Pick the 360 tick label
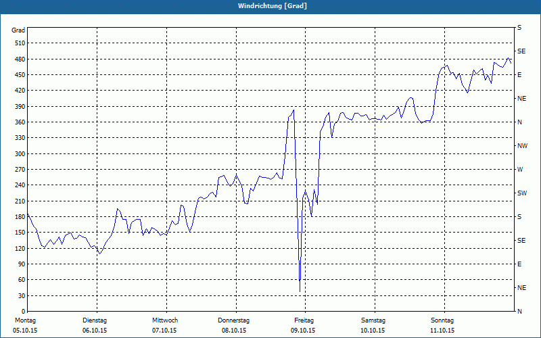The height and width of the screenshot is (338, 541). (x=20, y=122)
